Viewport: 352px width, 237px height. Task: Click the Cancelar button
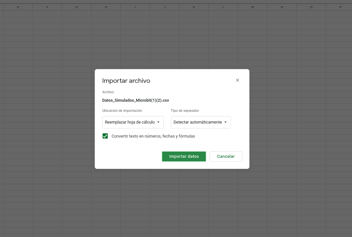(x=226, y=156)
